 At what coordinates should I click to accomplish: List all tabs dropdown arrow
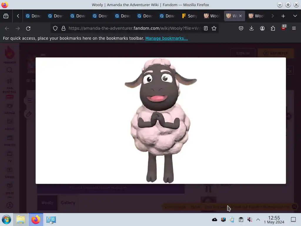295,16
